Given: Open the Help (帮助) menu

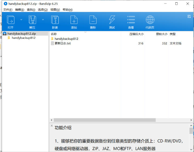Looking at the screenshot, I should [x=67, y=10].
